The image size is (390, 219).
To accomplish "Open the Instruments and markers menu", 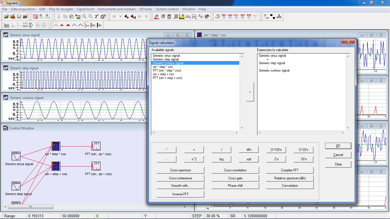I will 117,9.
